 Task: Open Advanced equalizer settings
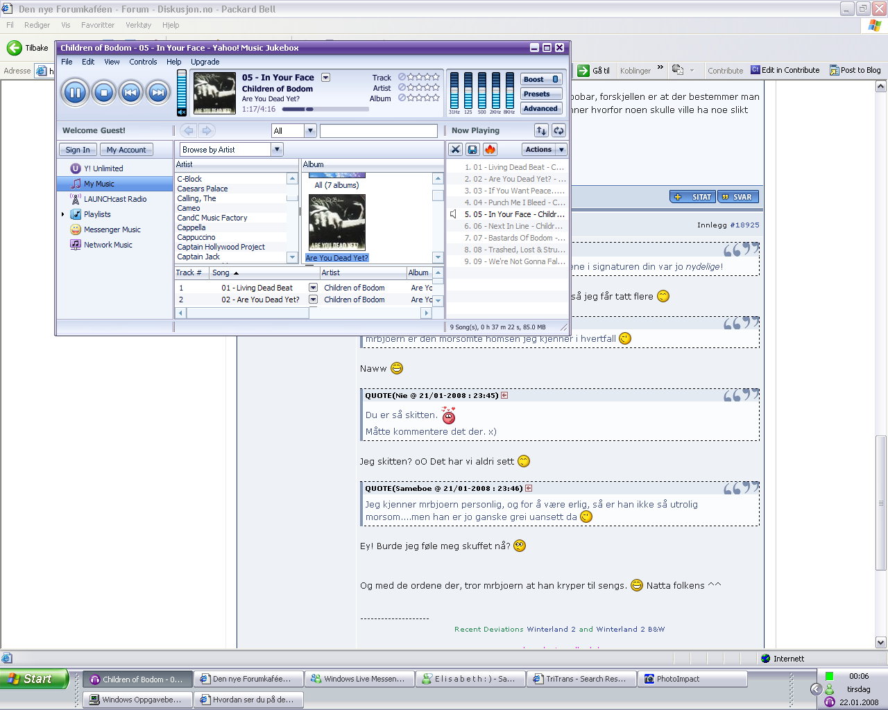(x=541, y=108)
